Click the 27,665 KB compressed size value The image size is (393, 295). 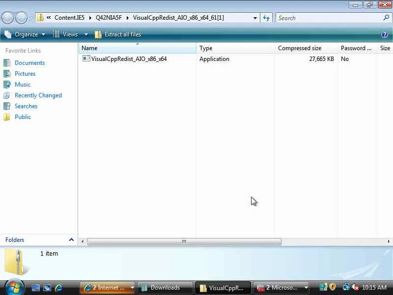click(322, 59)
